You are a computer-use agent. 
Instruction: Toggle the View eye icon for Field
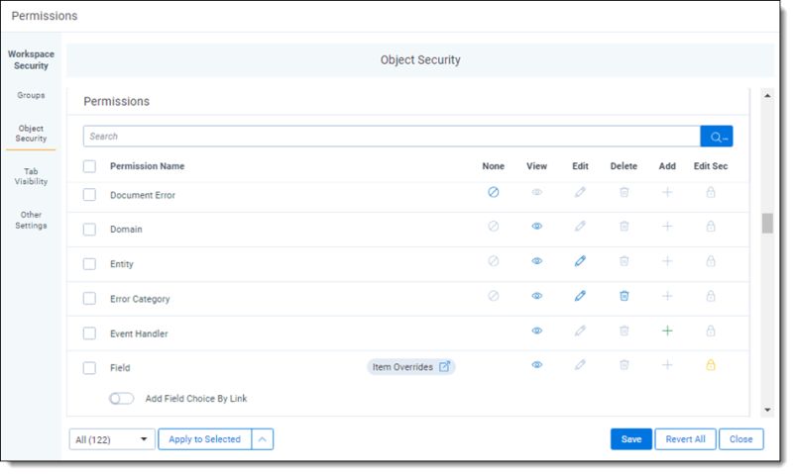tap(536, 364)
